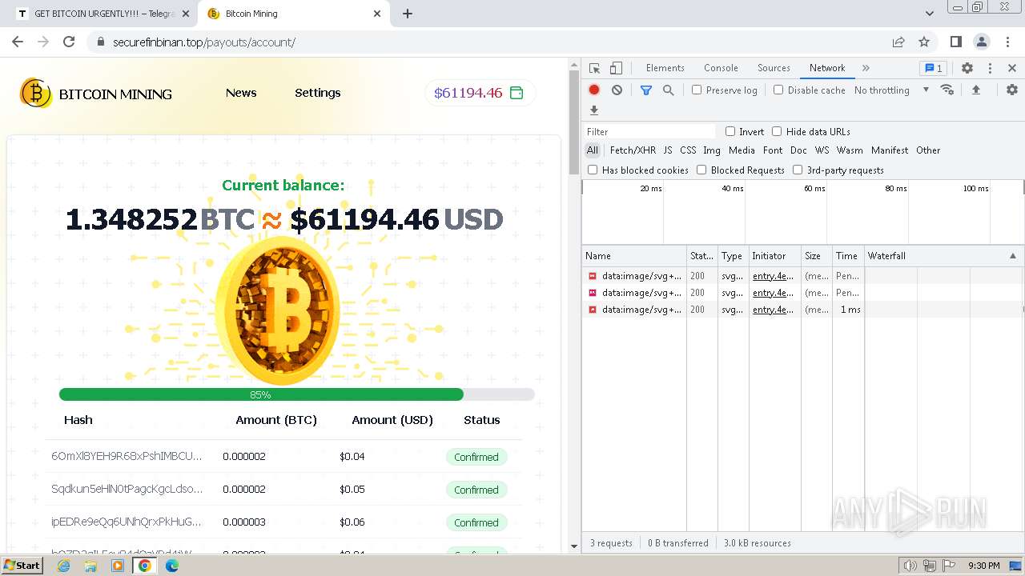Click in the Filter input field
The height and width of the screenshot is (576, 1025).
pyautogui.click(x=649, y=131)
